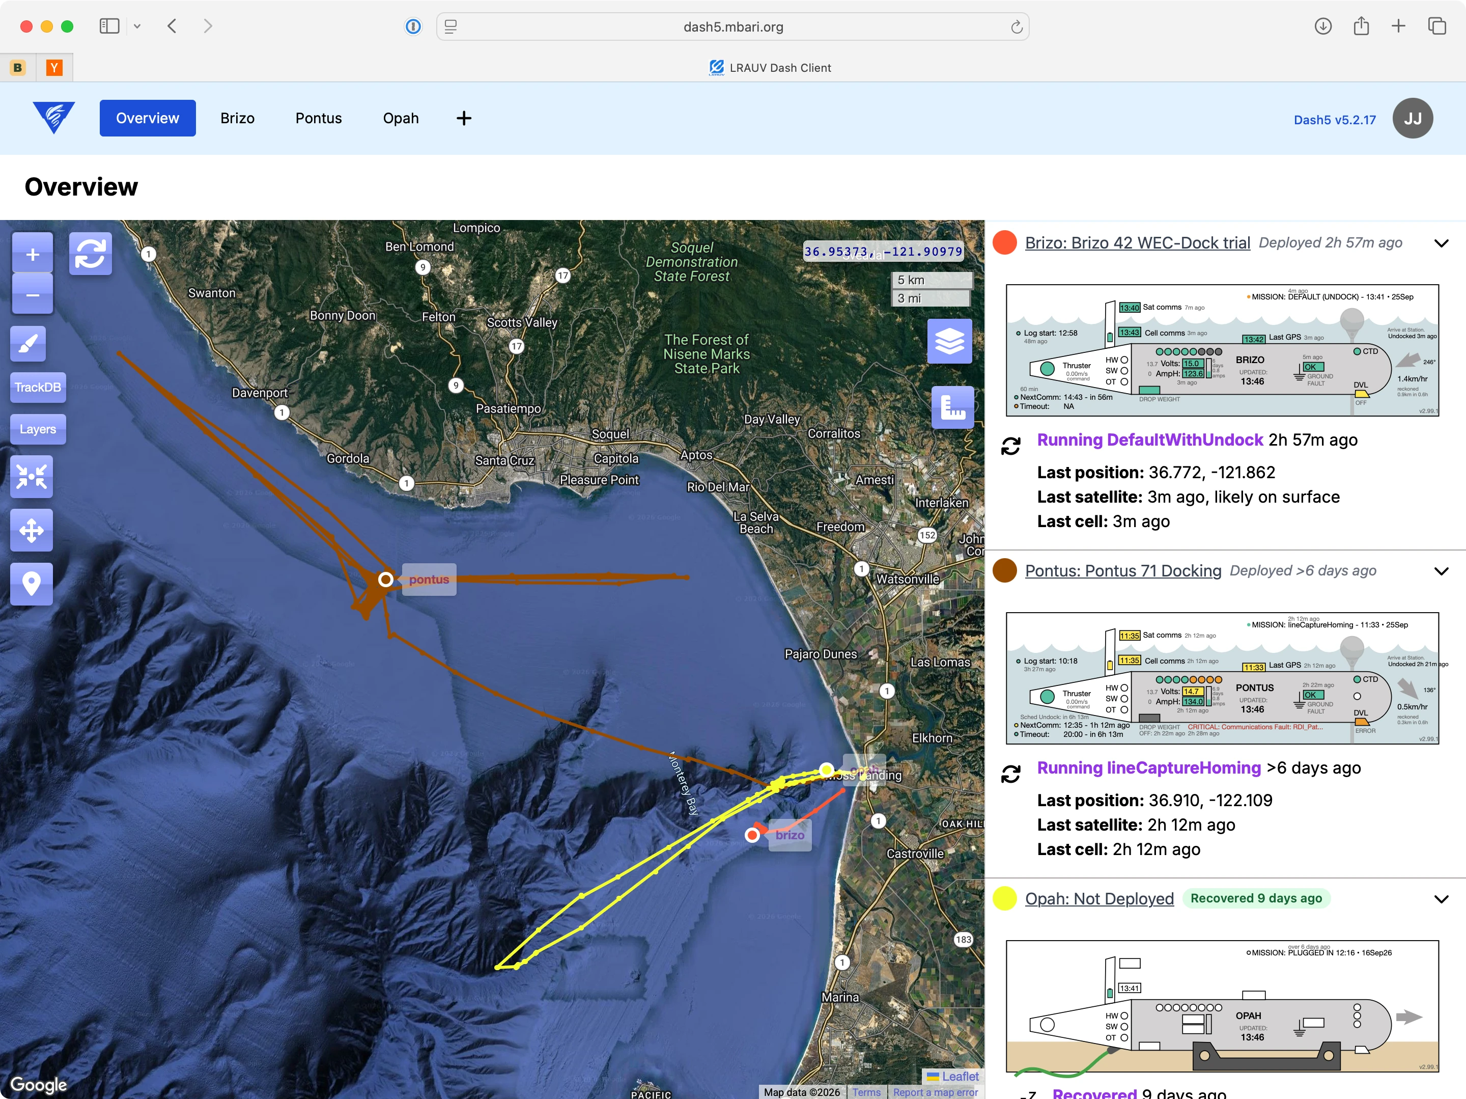Click Brizo's red color swatch

point(1004,243)
